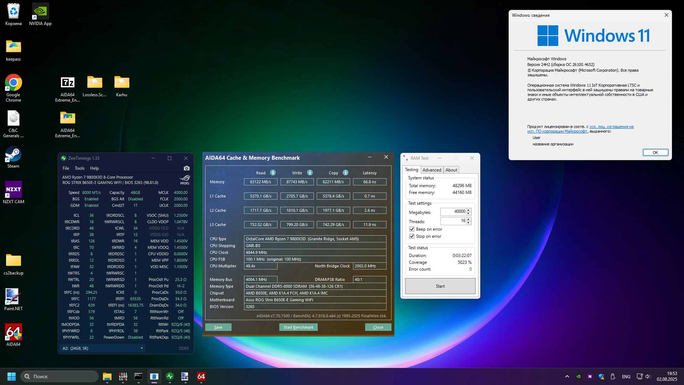Image resolution: width=684 pixels, height=385 pixels.
Task: Switch to About tab in RAM Test
Action: point(451,170)
